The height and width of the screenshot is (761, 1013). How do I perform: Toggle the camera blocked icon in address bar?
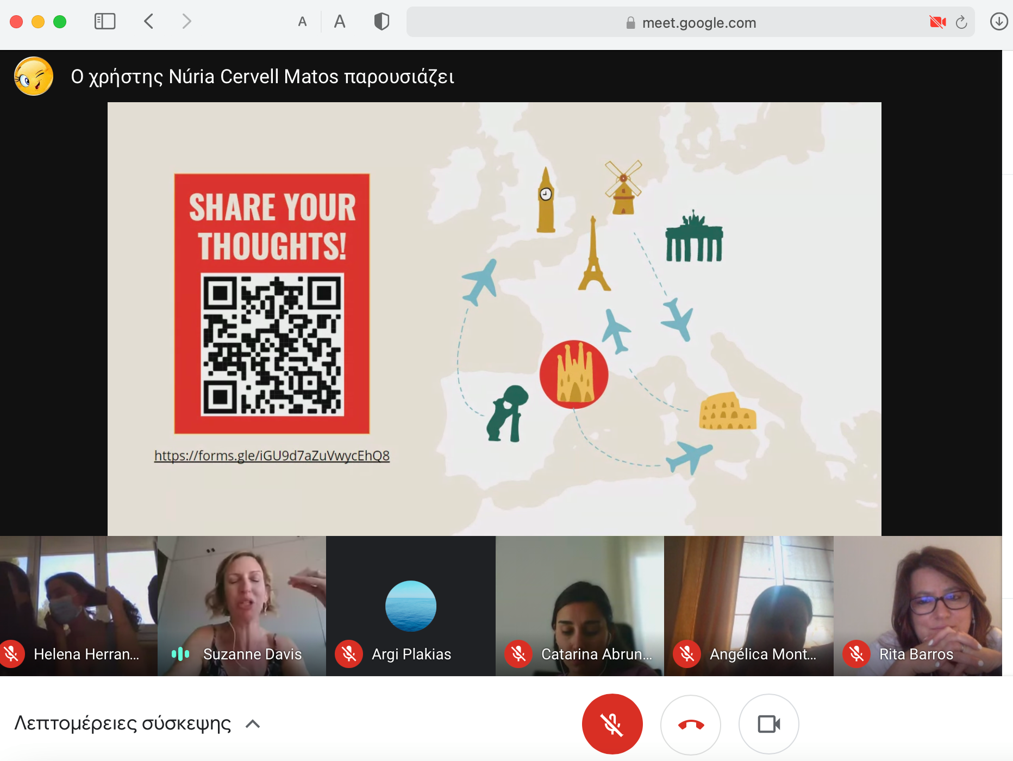coord(937,22)
